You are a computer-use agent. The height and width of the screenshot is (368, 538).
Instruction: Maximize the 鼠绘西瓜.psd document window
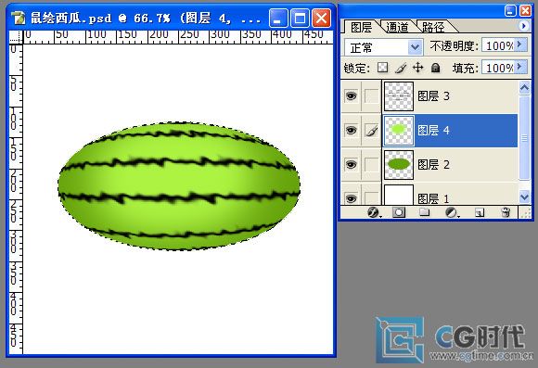click(300, 18)
